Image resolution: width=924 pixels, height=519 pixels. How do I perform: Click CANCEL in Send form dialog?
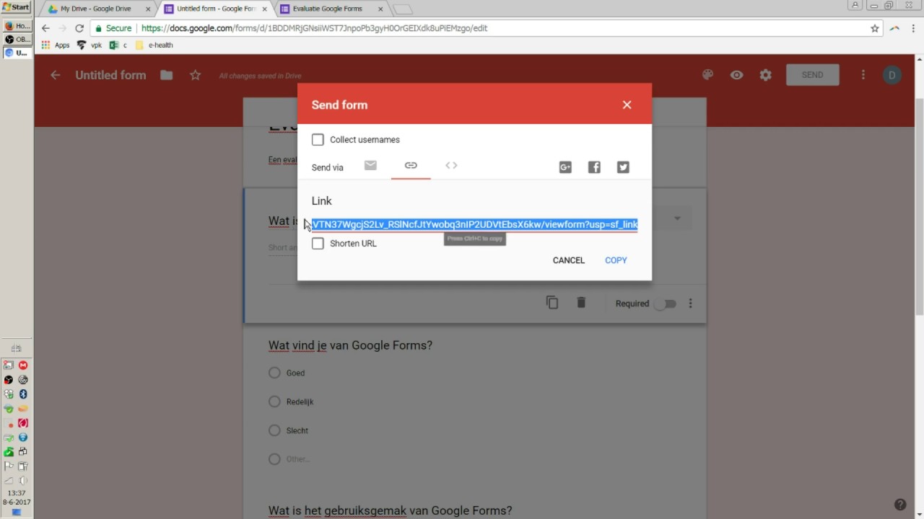569,260
